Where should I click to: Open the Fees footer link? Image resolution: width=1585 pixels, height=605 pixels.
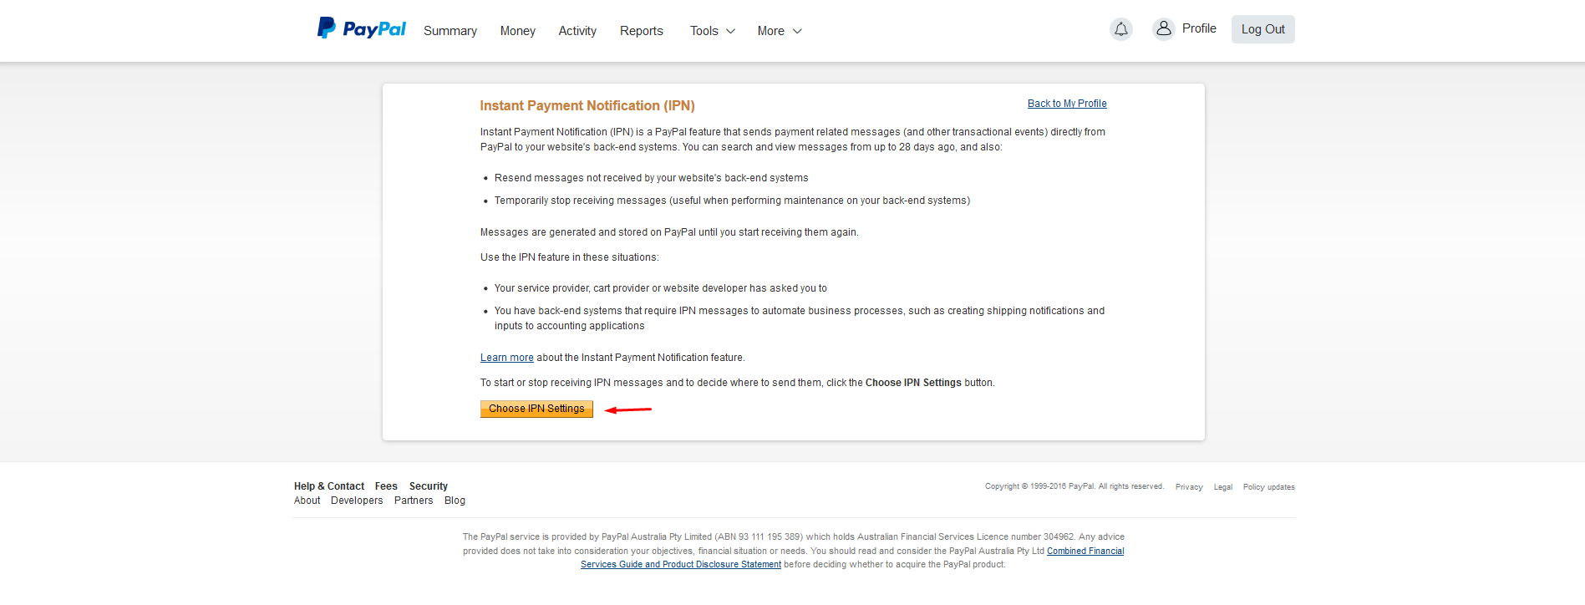(x=386, y=486)
